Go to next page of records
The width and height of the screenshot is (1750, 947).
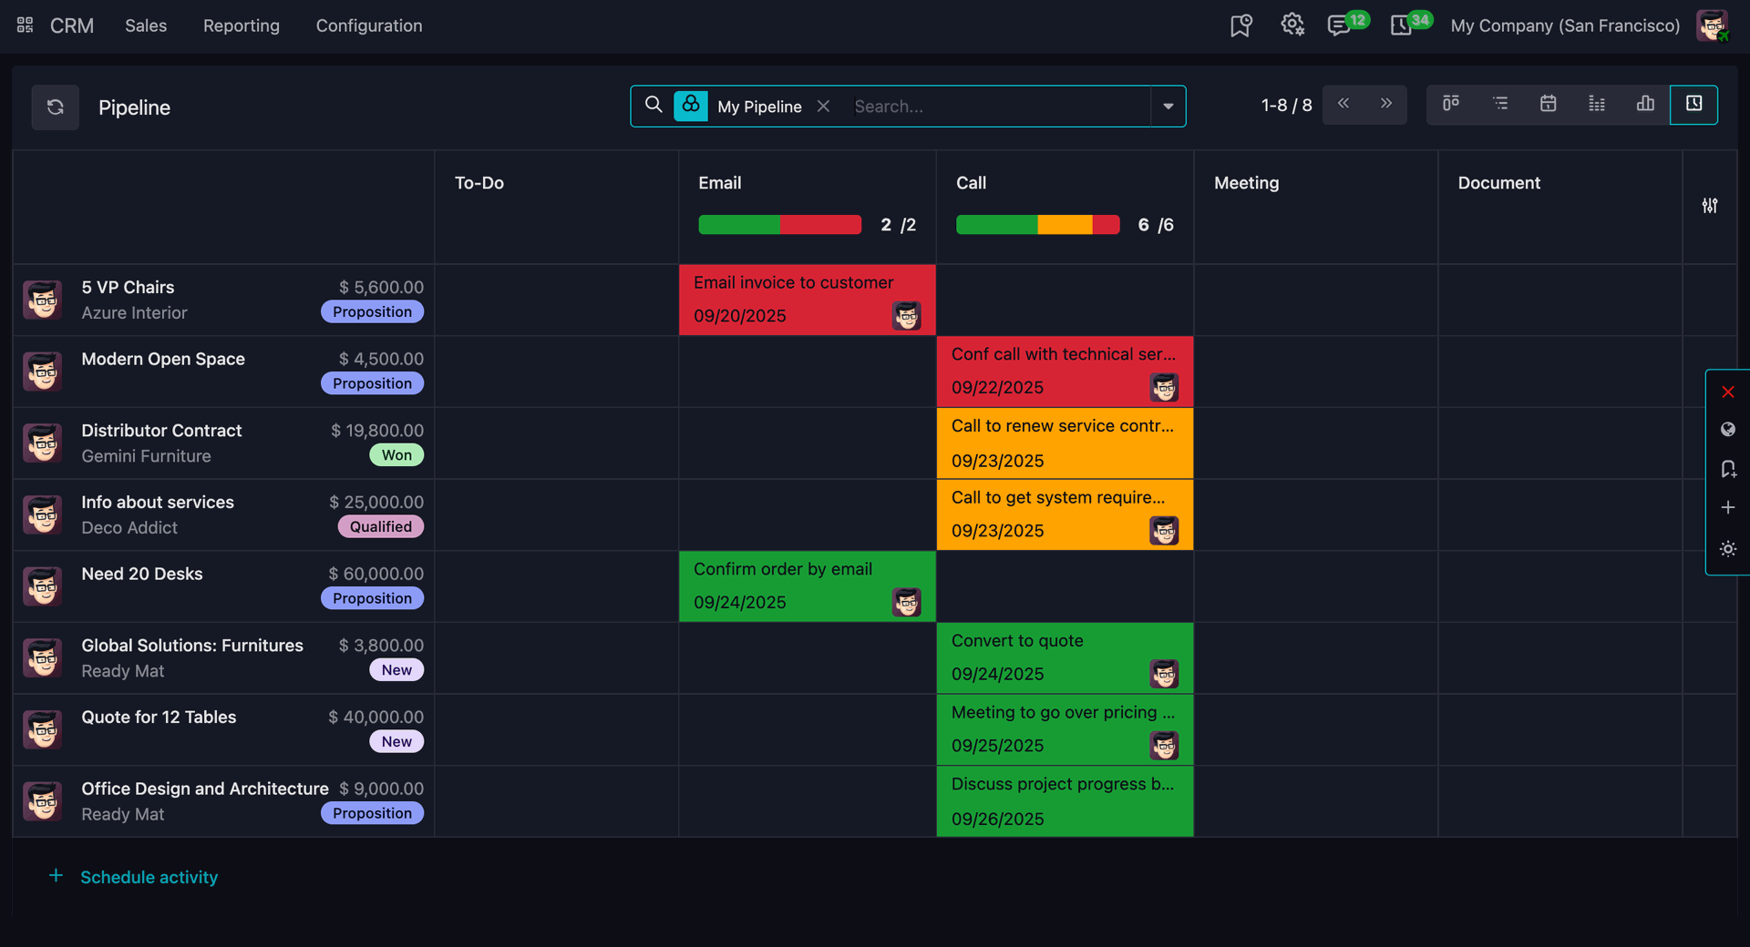click(x=1386, y=104)
